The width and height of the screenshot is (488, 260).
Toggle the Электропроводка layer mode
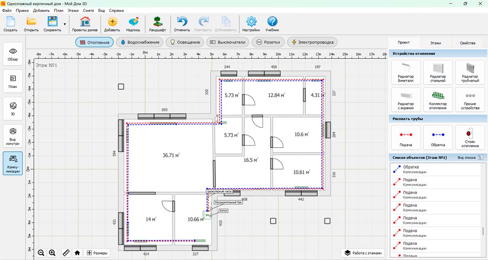312,42
